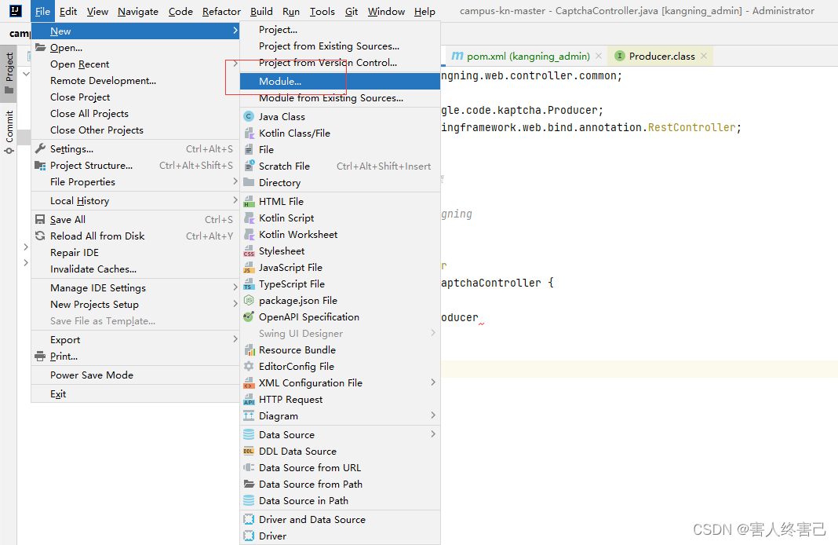Click the OpenAPI Specification icon
This screenshot has height=545, width=838.
(249, 316)
